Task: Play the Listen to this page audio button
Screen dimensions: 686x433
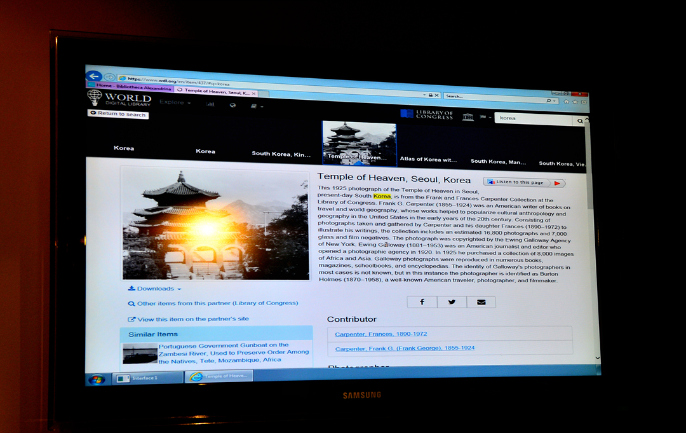Action: coord(556,183)
